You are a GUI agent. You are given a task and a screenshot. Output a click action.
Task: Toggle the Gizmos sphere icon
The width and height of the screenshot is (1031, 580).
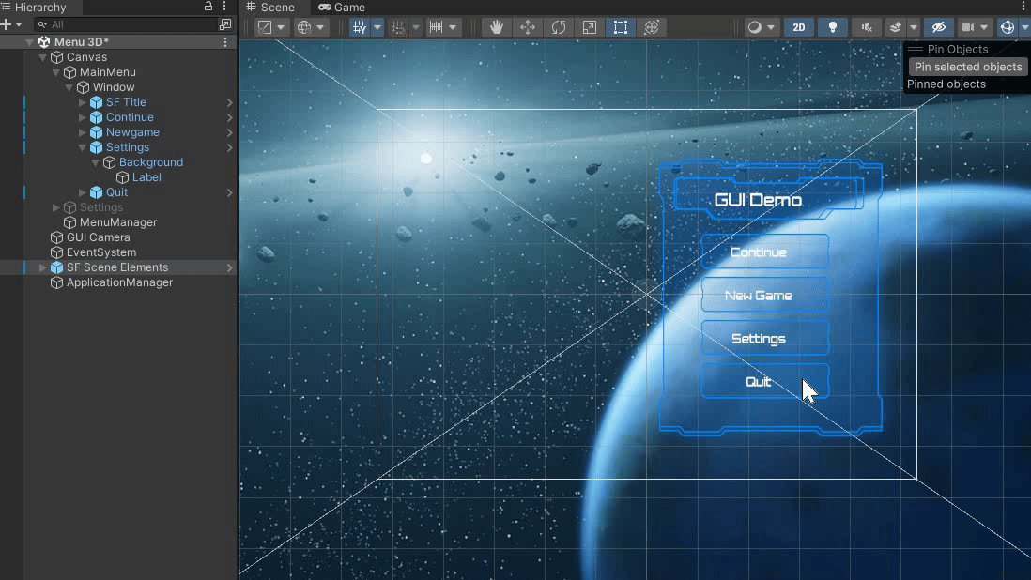point(1007,27)
